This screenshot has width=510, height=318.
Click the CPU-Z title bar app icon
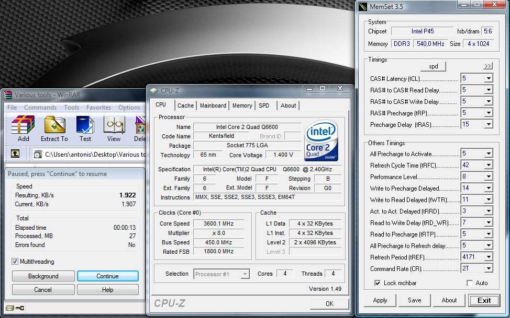click(154, 91)
